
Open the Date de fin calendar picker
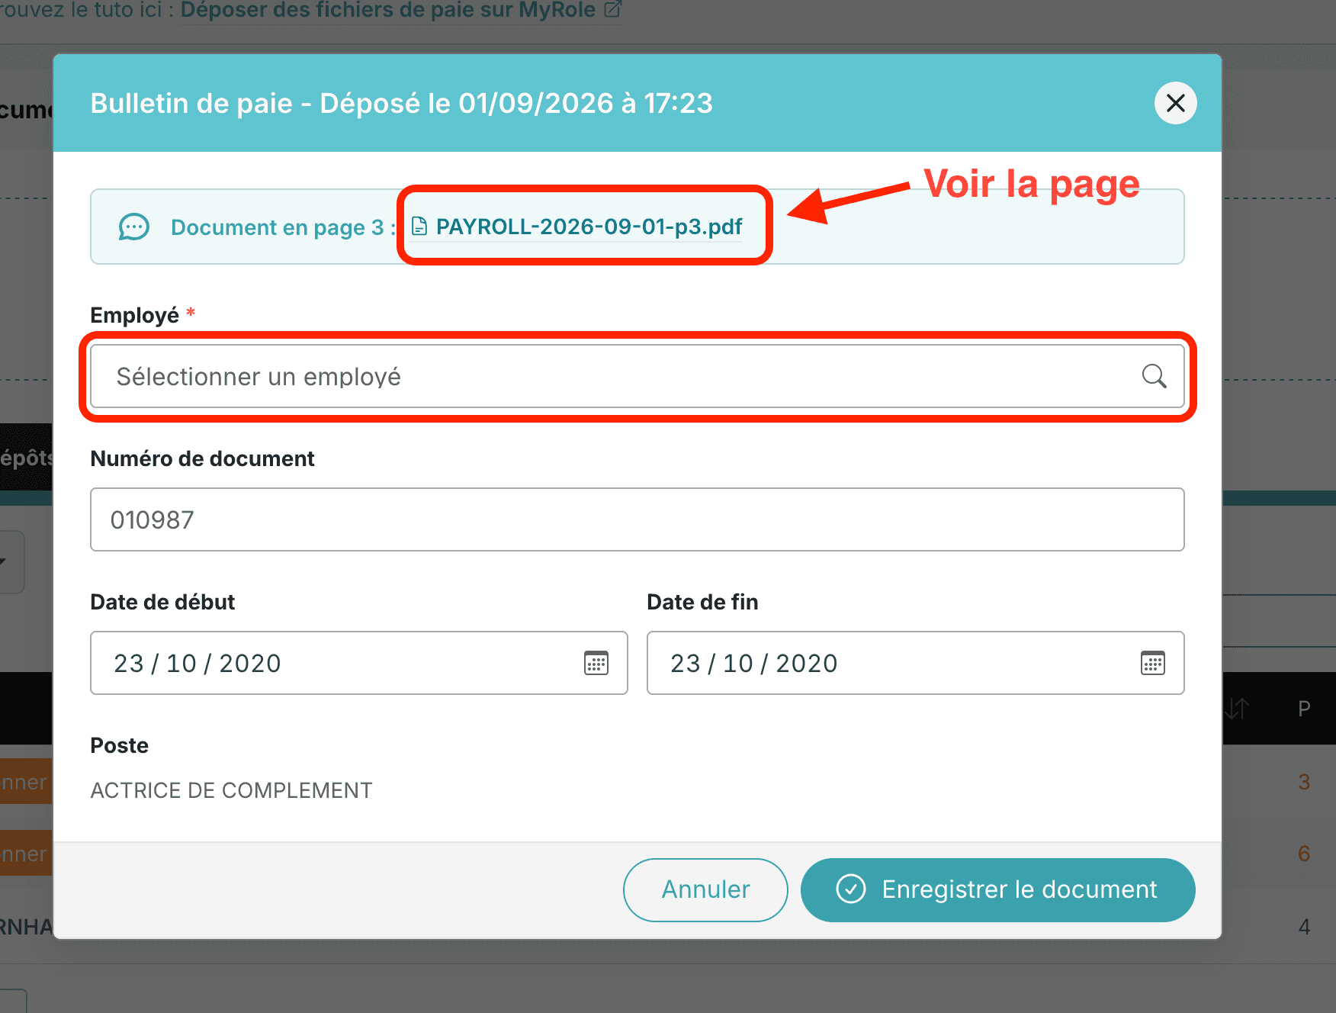(x=1153, y=663)
